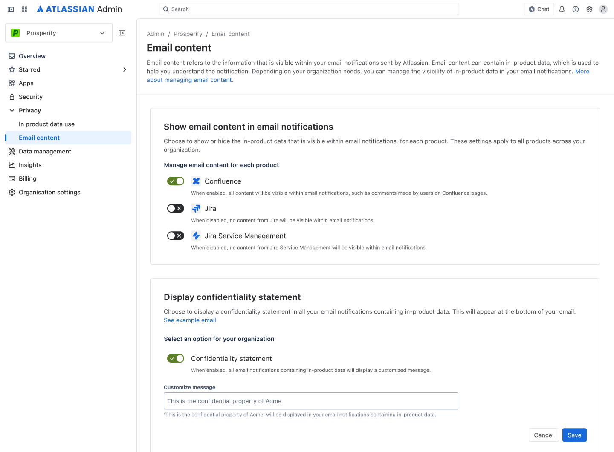The width and height of the screenshot is (614, 452).
Task: Collapse the Privacy section chevron
Action: click(x=12, y=110)
